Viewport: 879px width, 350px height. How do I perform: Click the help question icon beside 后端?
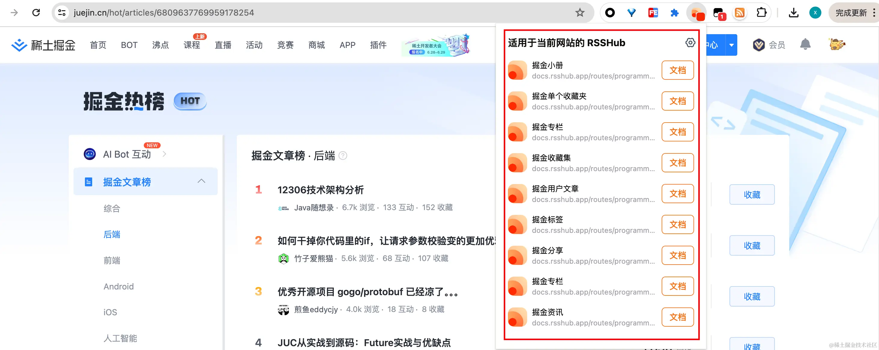[343, 156]
